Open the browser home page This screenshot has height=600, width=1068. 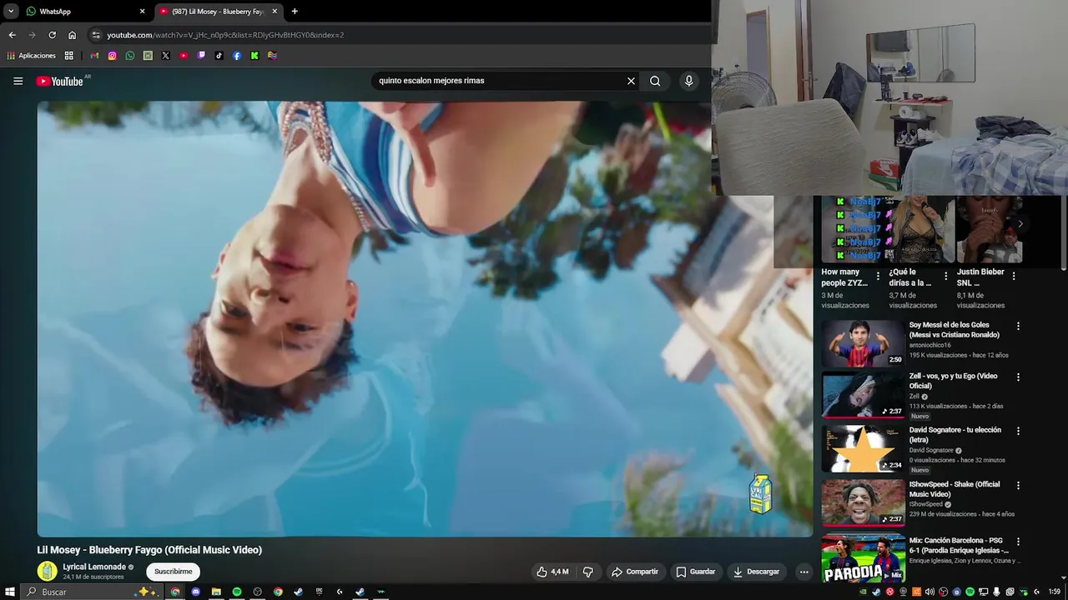click(72, 35)
